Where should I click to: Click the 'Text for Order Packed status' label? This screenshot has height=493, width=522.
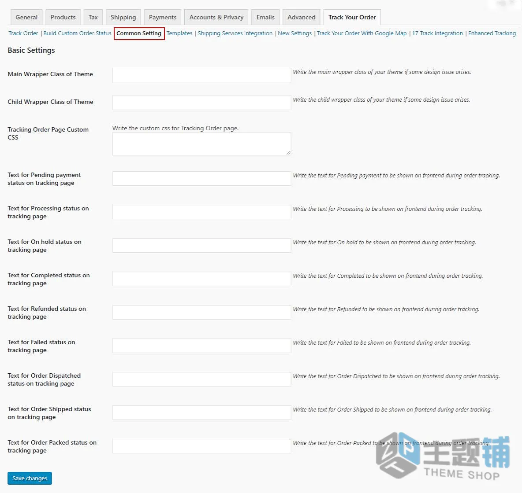[x=52, y=446]
